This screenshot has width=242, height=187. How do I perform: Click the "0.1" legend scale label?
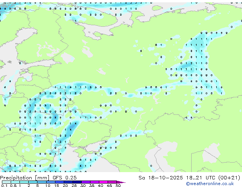[x=4, y=185]
